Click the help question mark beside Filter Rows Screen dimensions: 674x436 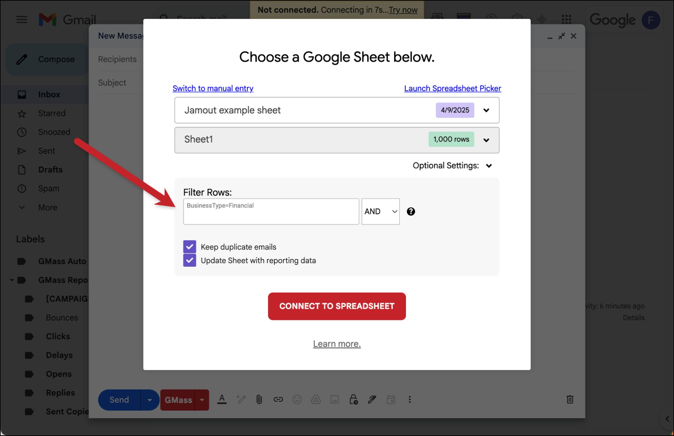point(411,211)
